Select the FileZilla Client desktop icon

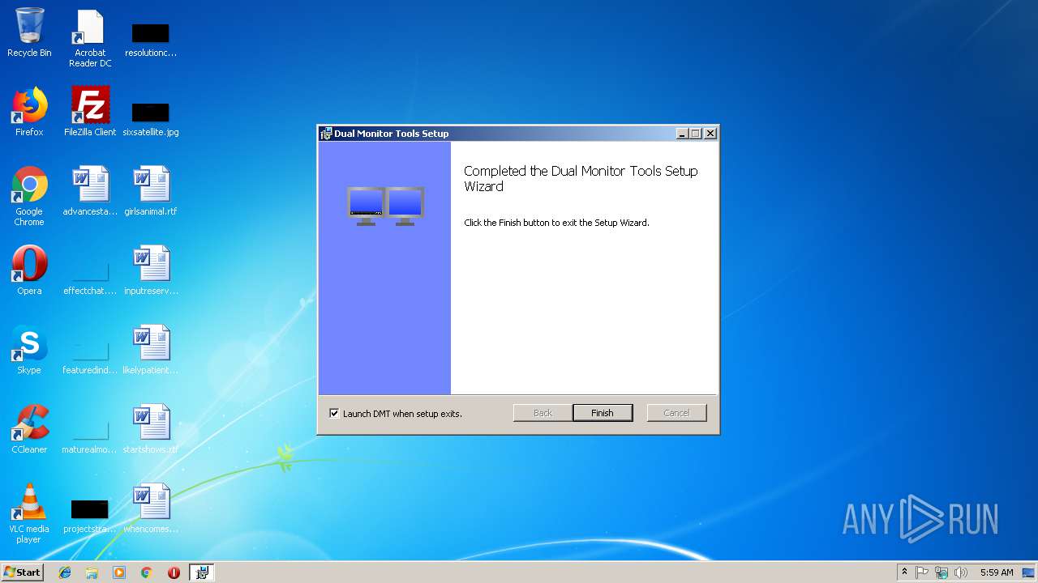click(90, 113)
